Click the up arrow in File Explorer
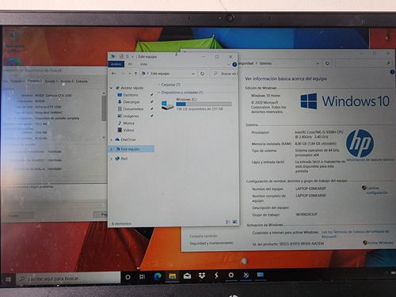This screenshot has width=396, height=297. [135, 74]
